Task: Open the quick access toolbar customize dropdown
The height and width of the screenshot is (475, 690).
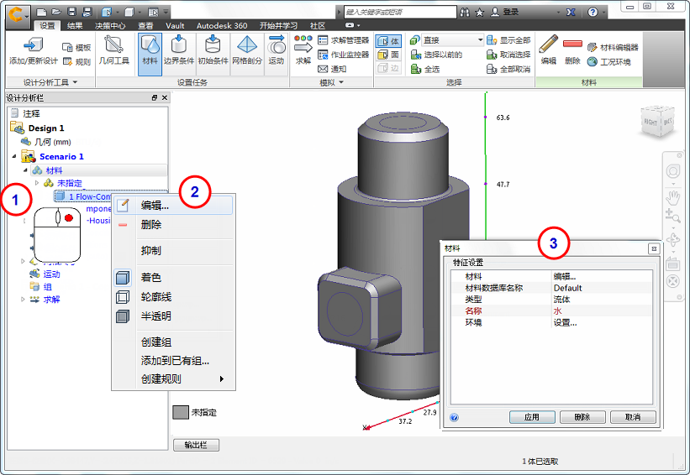Action: [166, 13]
